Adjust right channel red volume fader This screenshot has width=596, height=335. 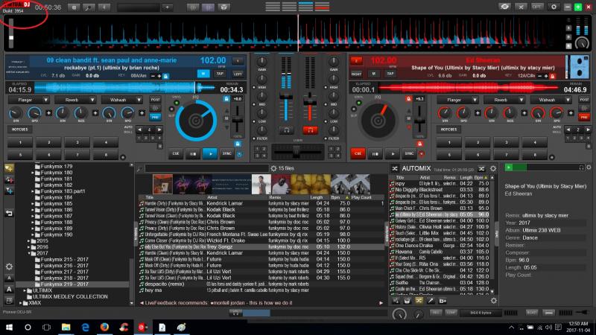click(x=310, y=102)
